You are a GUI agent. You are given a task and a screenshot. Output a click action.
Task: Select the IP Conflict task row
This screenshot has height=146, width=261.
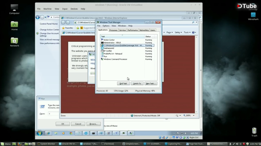[x=127, y=51]
